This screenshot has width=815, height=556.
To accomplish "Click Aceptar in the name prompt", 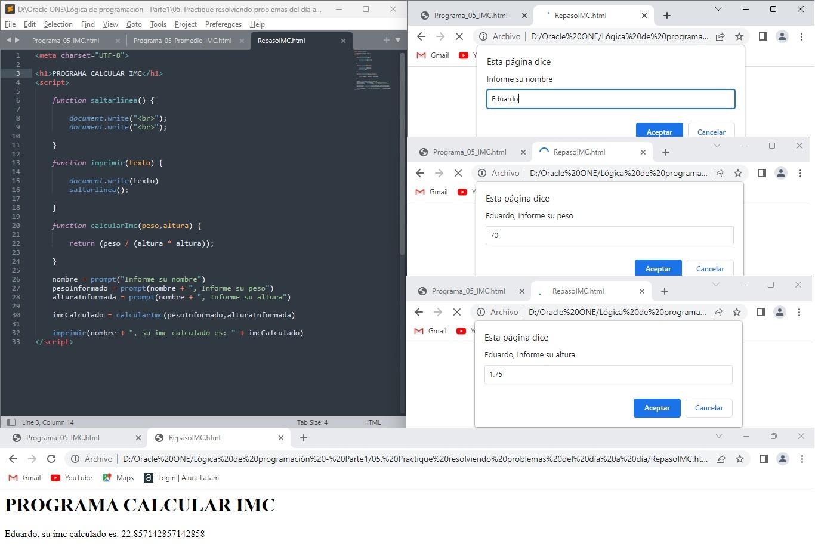I will 659,131.
